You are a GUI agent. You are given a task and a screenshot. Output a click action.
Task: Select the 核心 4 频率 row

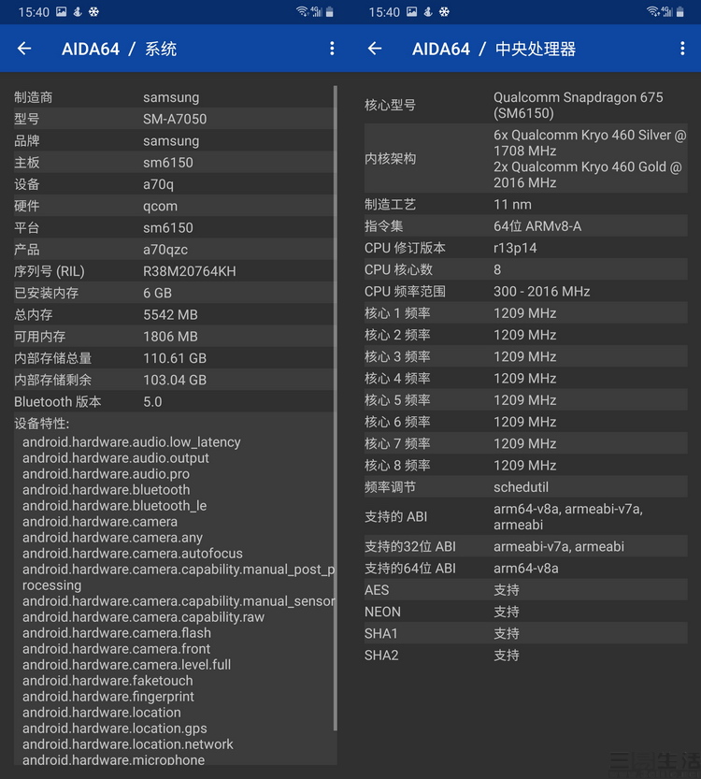pyautogui.click(x=525, y=379)
